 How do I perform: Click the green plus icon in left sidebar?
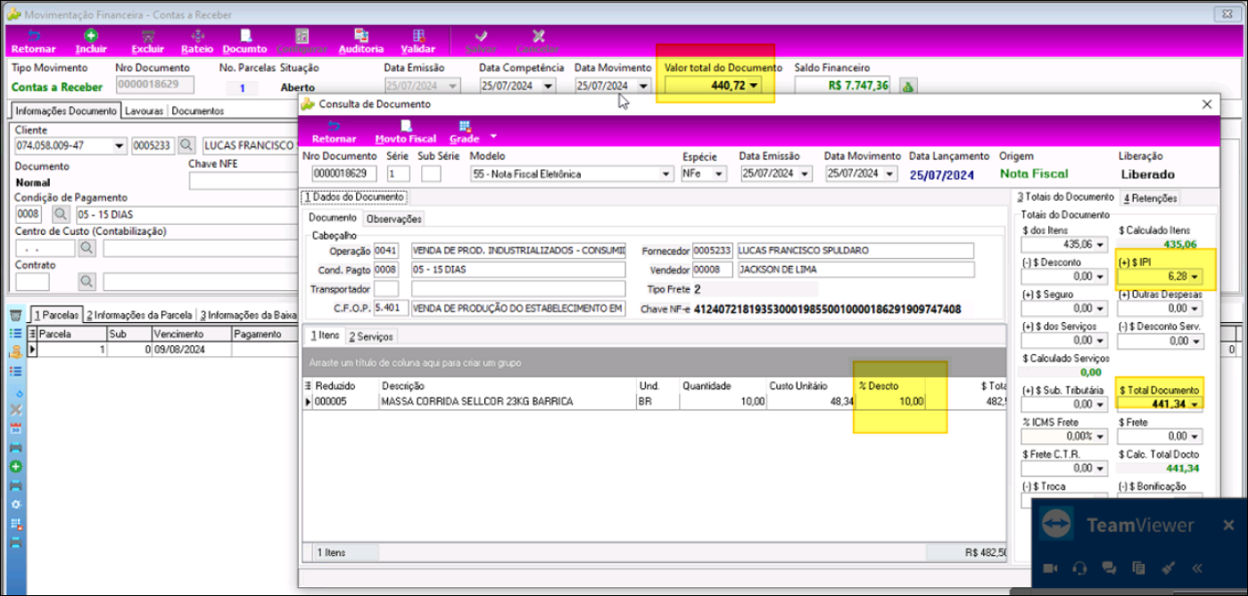click(x=15, y=466)
